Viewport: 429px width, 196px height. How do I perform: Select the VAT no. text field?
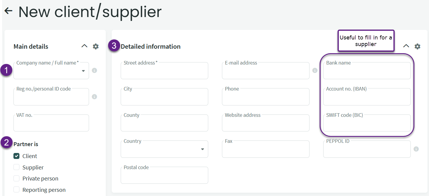click(x=51, y=124)
